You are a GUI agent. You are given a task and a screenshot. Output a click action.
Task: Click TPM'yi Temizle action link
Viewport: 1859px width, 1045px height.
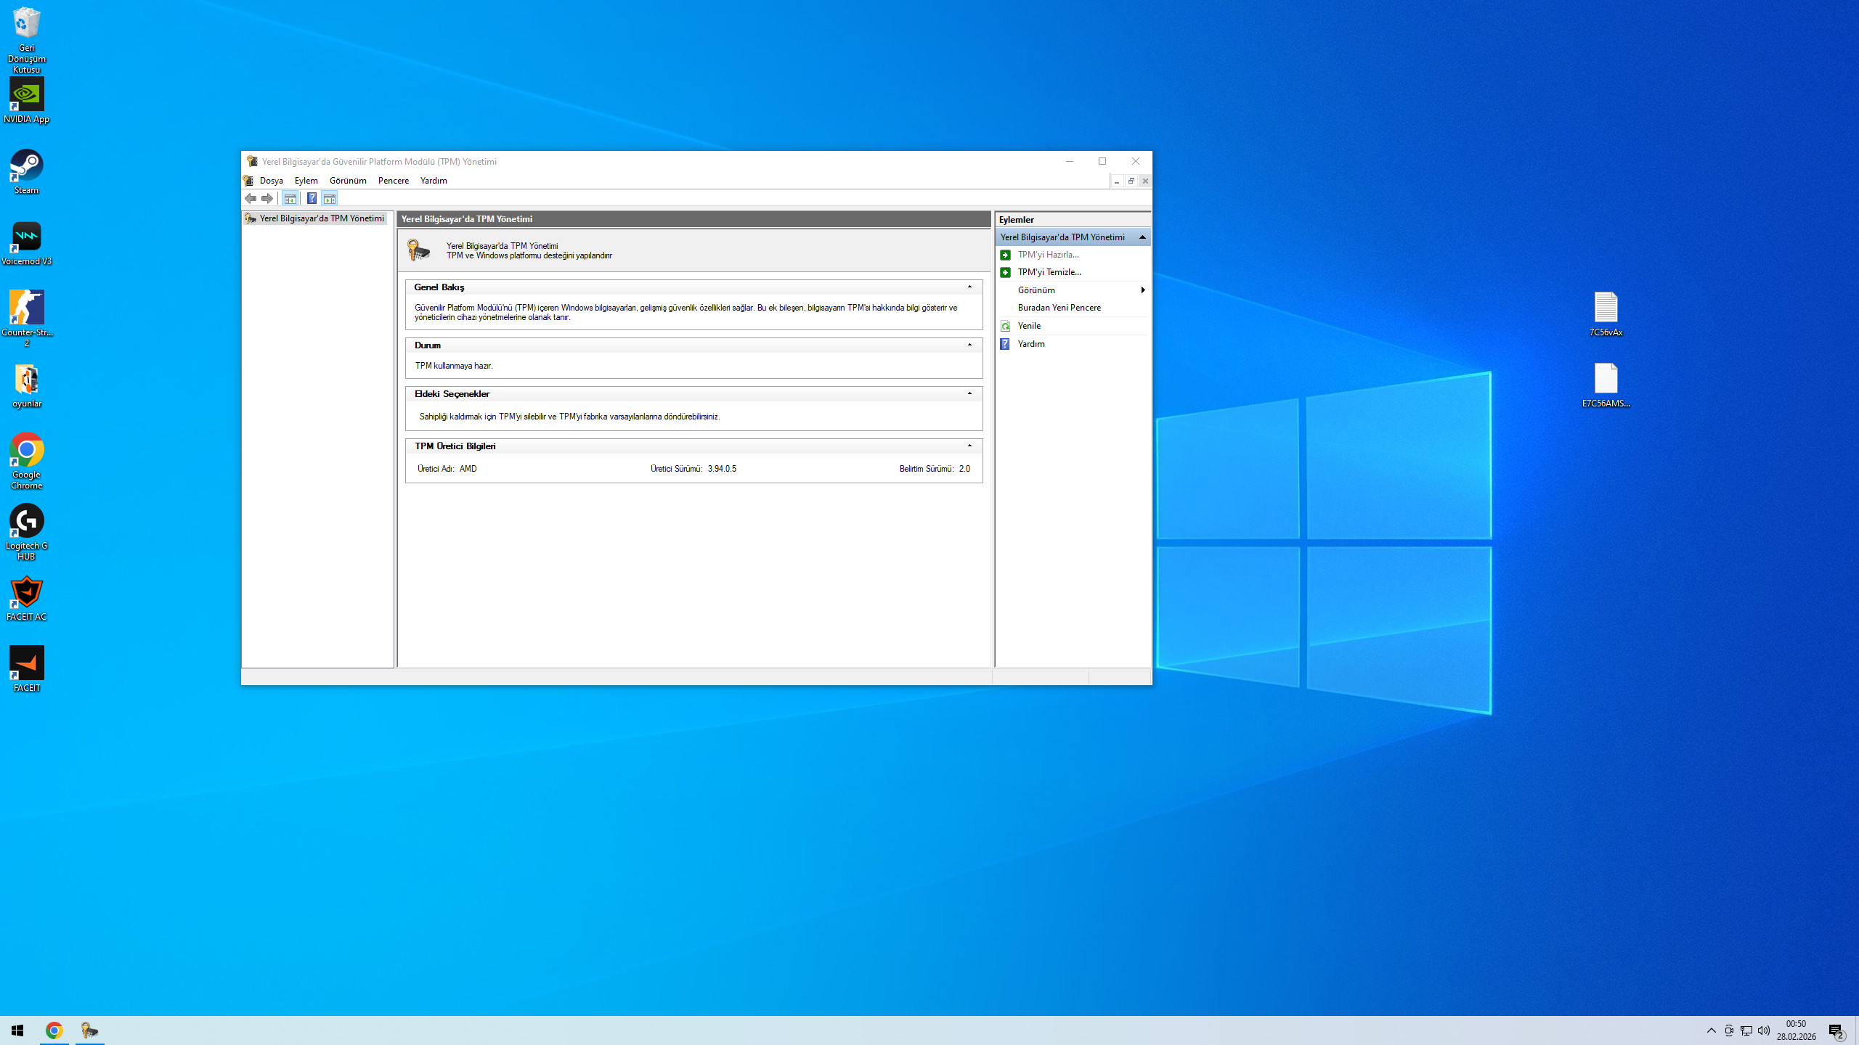[1049, 272]
